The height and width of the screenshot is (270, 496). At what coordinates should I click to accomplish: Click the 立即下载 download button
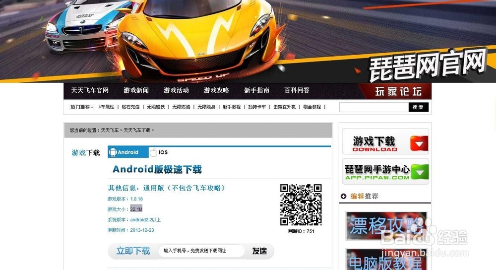coord(133,251)
